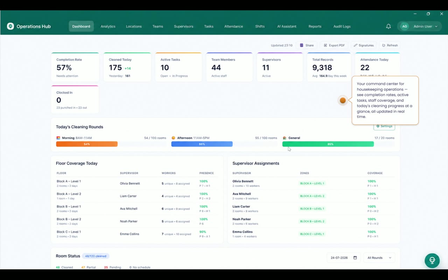
Task: Open the AI Assistant tab
Action: [287, 26]
